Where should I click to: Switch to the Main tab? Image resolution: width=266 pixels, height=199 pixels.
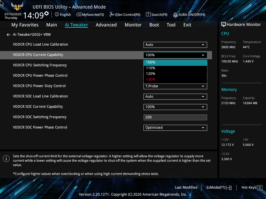click(x=52, y=25)
